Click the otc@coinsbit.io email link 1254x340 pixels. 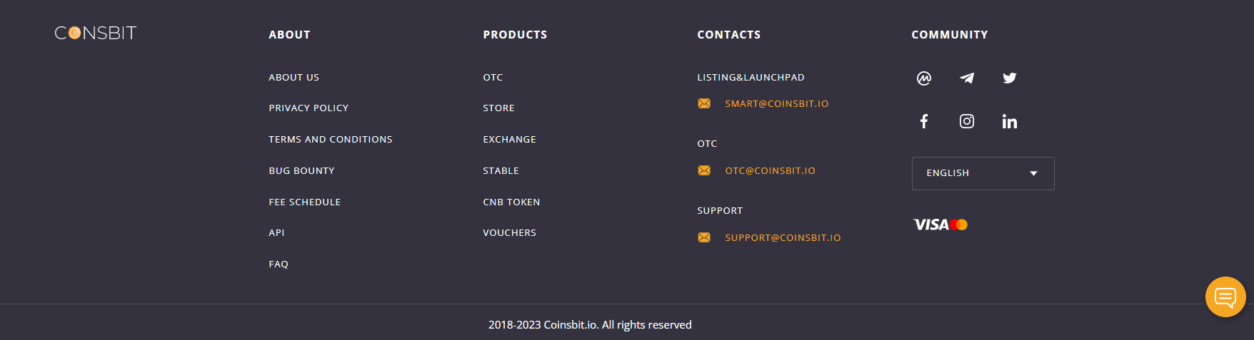(x=770, y=171)
